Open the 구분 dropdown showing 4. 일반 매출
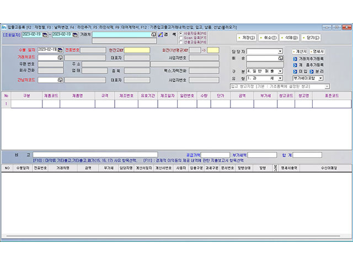Image resolution: width=353 pixels, height=265 pixels. tap(280, 71)
